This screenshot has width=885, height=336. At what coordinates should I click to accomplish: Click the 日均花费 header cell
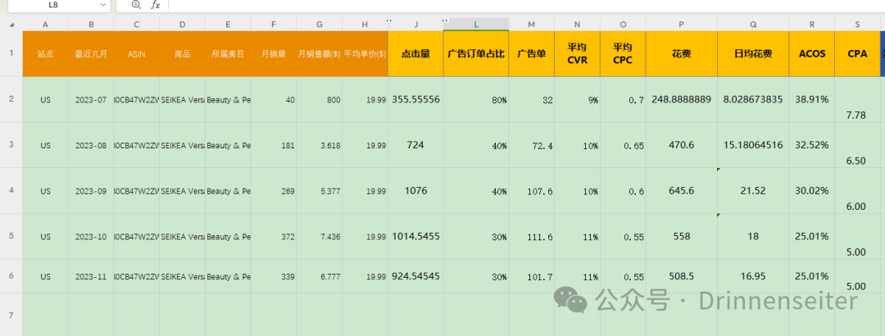[754, 54]
